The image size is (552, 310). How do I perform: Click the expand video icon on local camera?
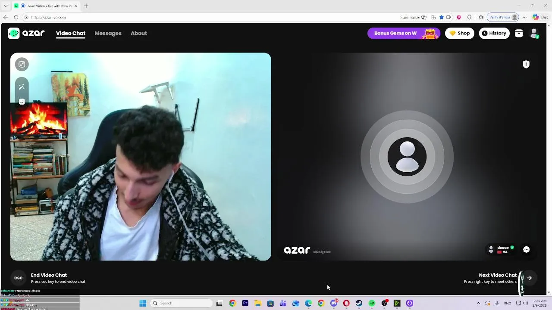tap(22, 64)
